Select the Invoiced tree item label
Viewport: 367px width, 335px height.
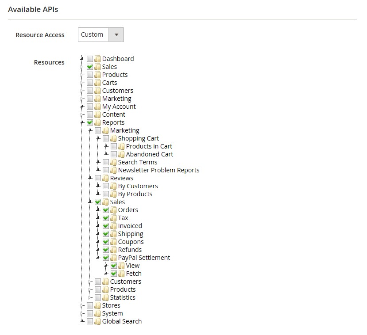130,226
